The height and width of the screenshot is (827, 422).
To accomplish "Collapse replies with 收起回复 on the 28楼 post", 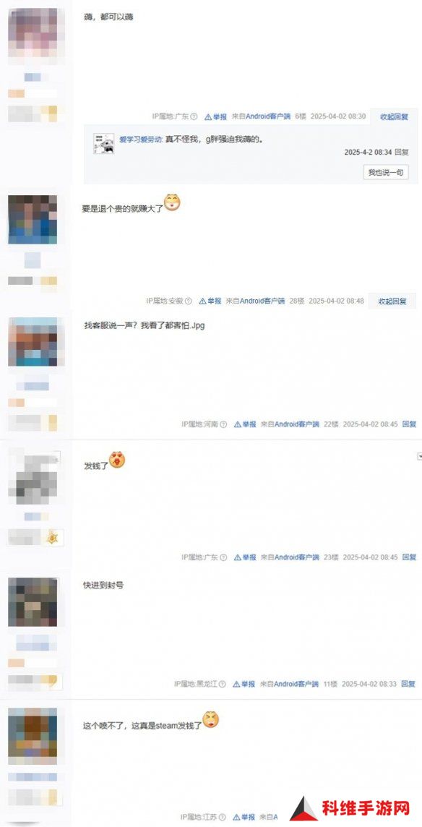I will click(x=392, y=301).
